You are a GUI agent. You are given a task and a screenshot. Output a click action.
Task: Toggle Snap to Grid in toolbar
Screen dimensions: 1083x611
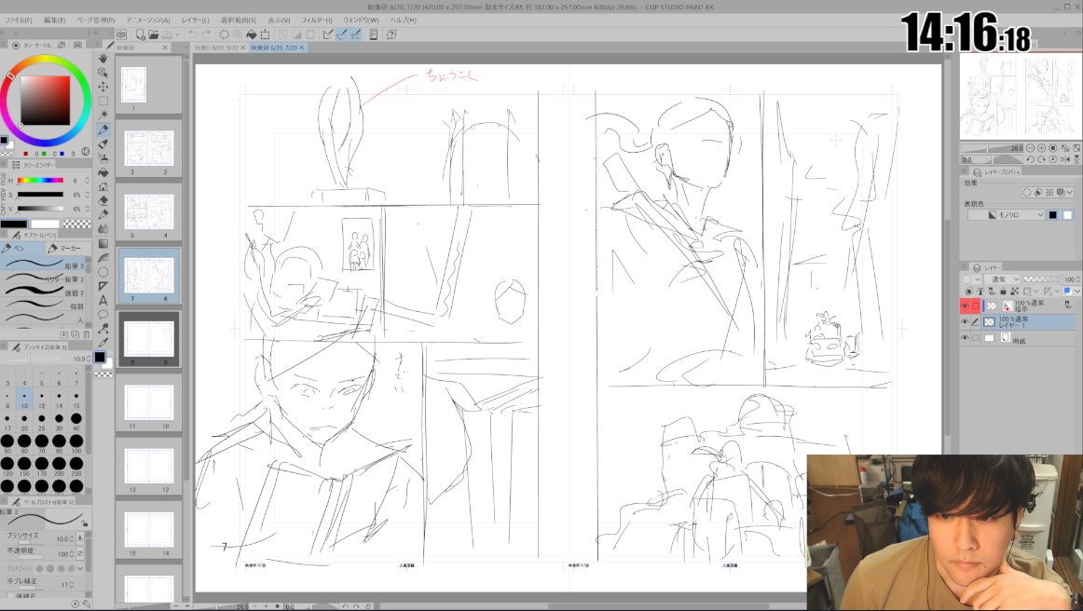356,34
